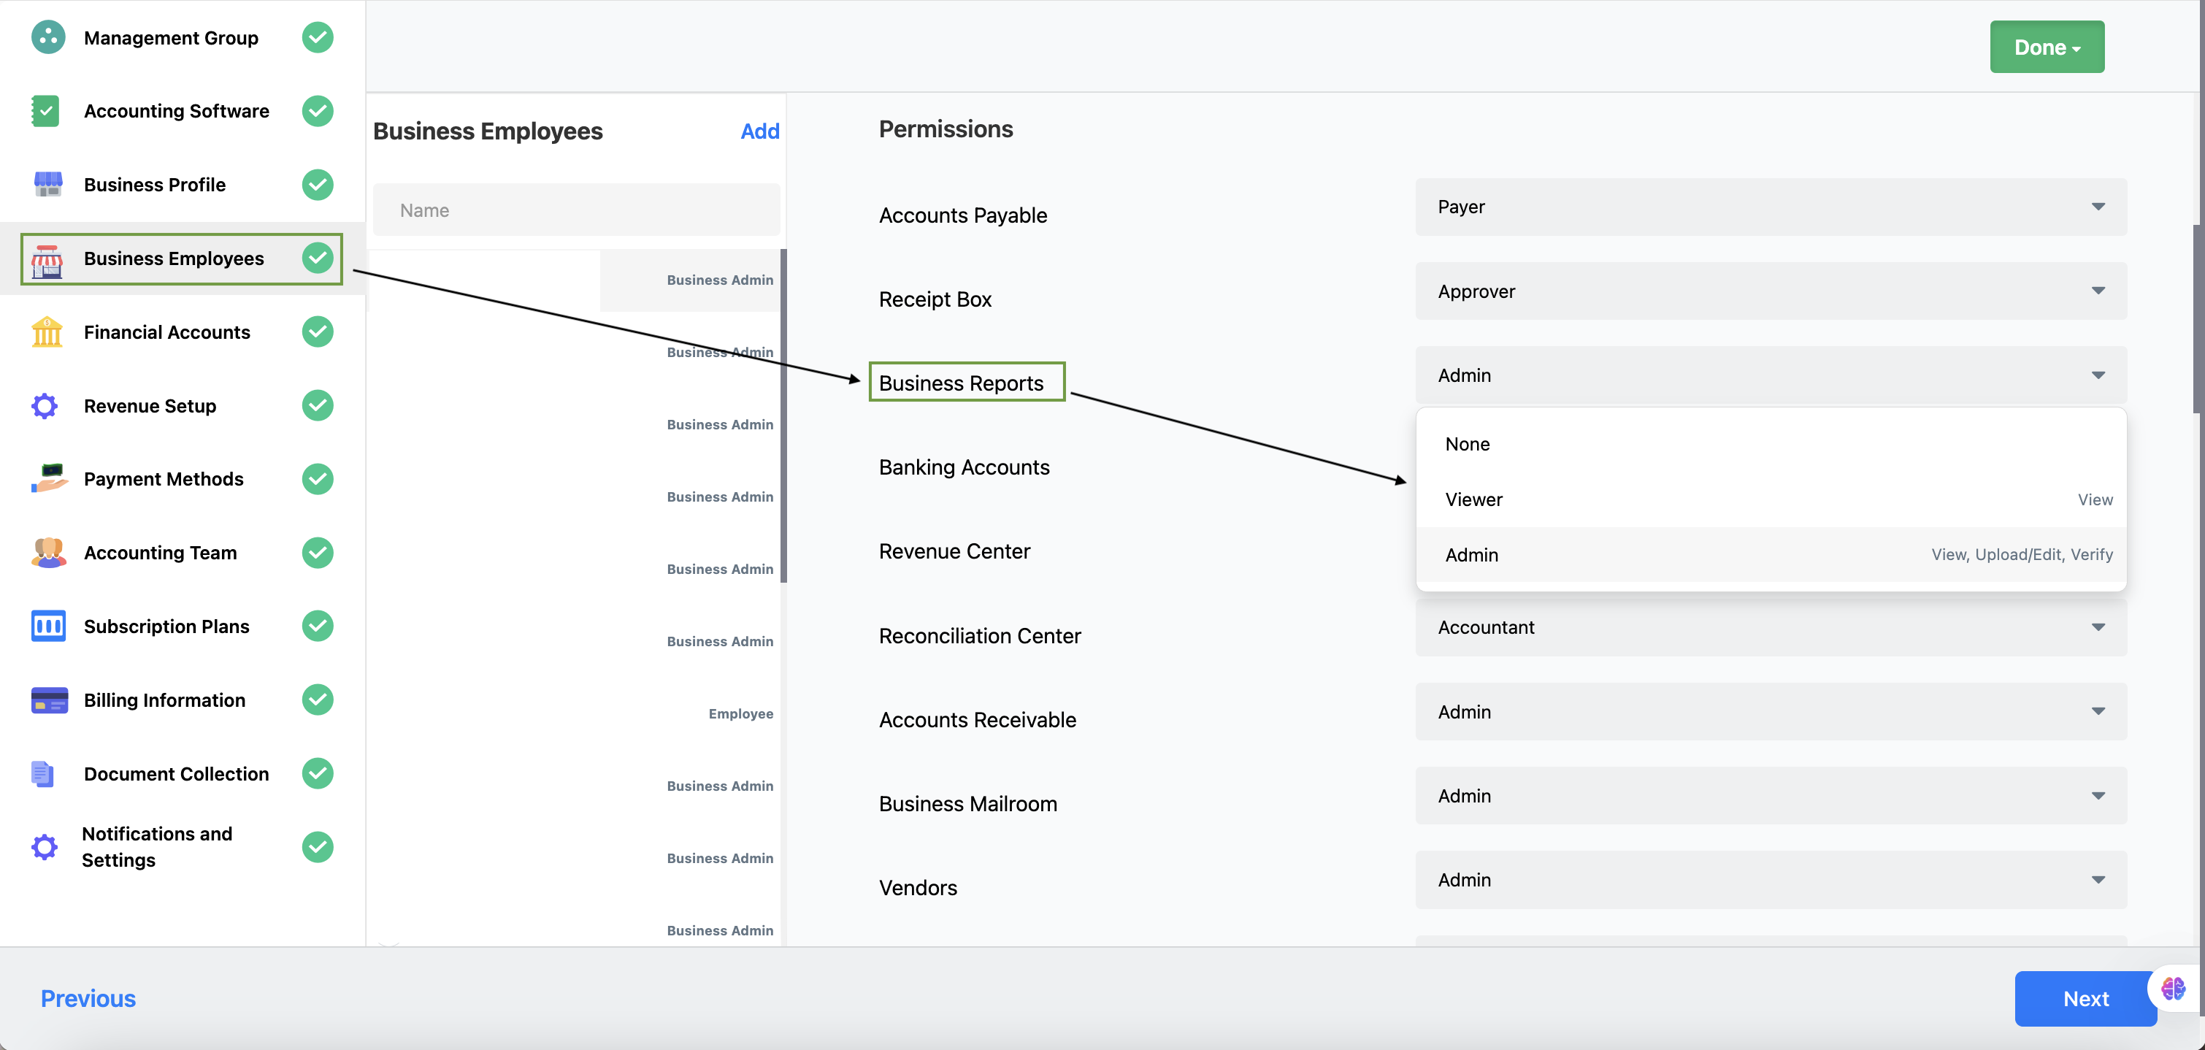Screen dimensions: 2205x1050
Task: Open the Vendors permission dropdown
Action: (x=1770, y=880)
